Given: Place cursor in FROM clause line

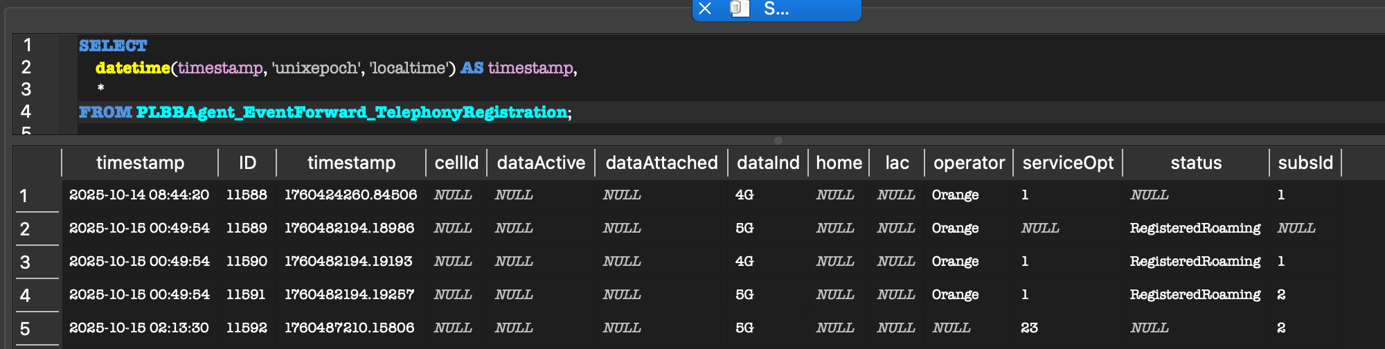Looking at the screenshot, I should coord(623,112).
